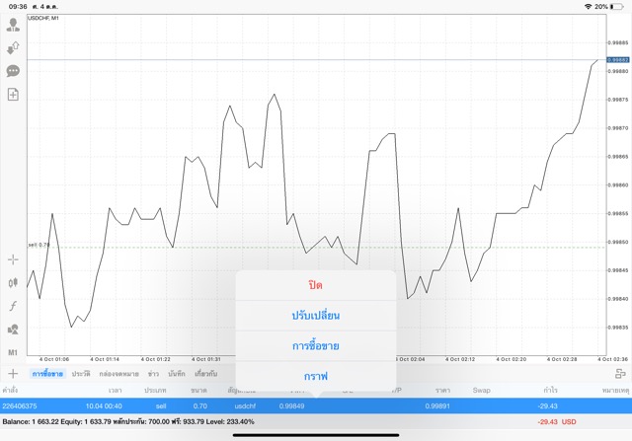Click the หมายเหตุ column header

615,391
